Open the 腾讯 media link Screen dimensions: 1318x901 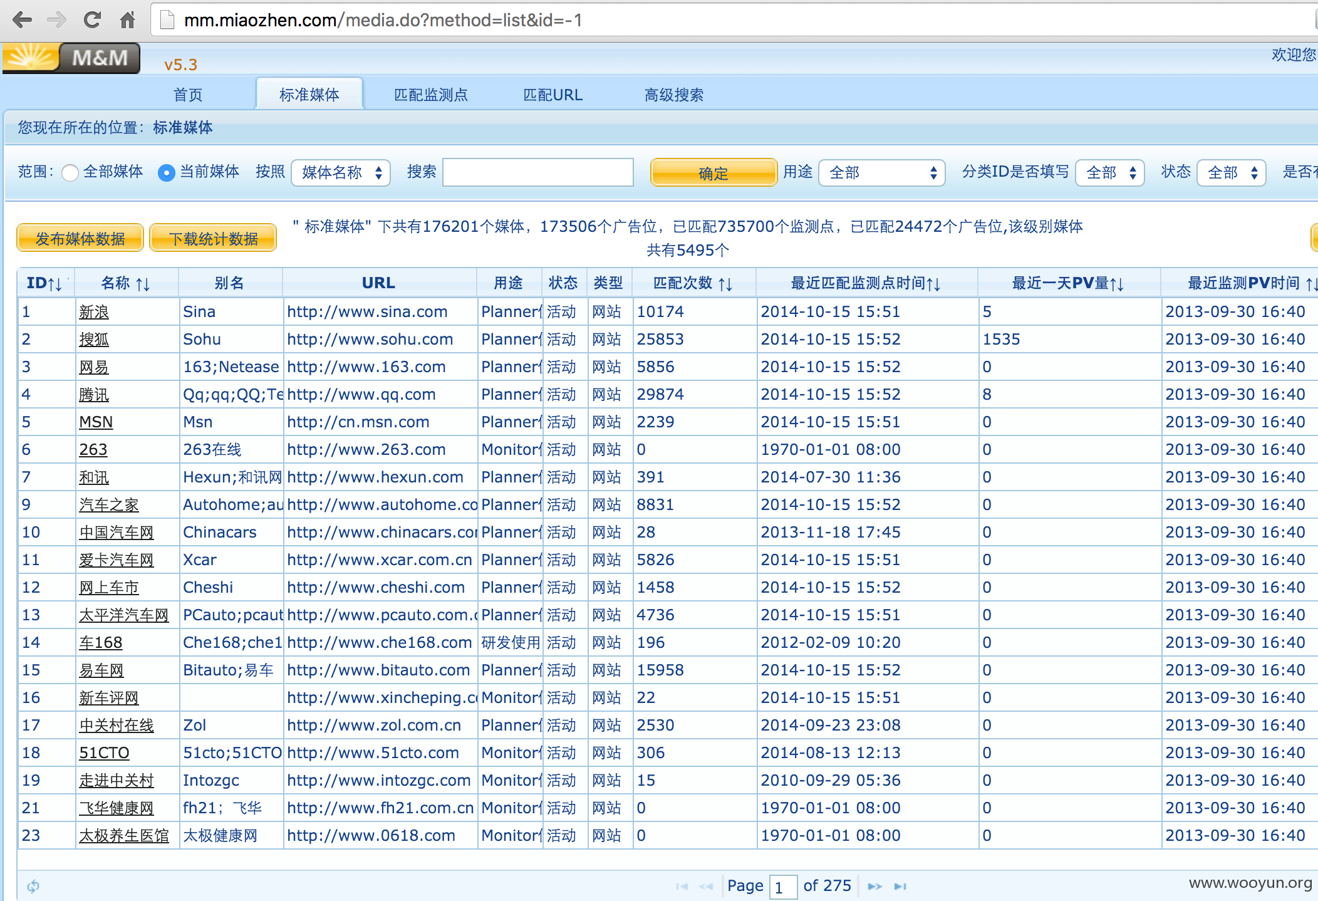tap(94, 395)
